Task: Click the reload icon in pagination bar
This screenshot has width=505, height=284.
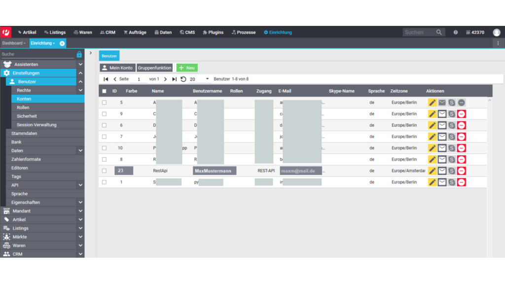Action: (x=183, y=79)
